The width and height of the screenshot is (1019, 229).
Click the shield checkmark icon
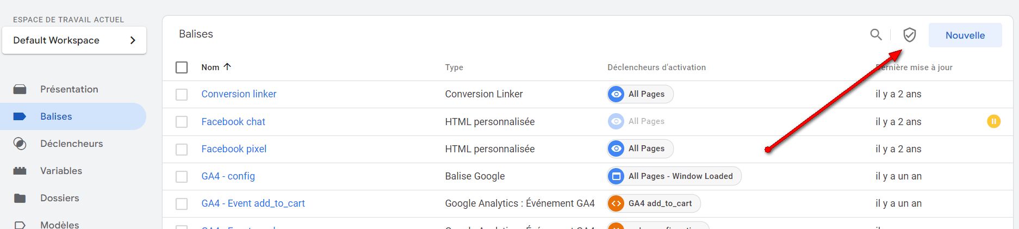click(x=909, y=35)
